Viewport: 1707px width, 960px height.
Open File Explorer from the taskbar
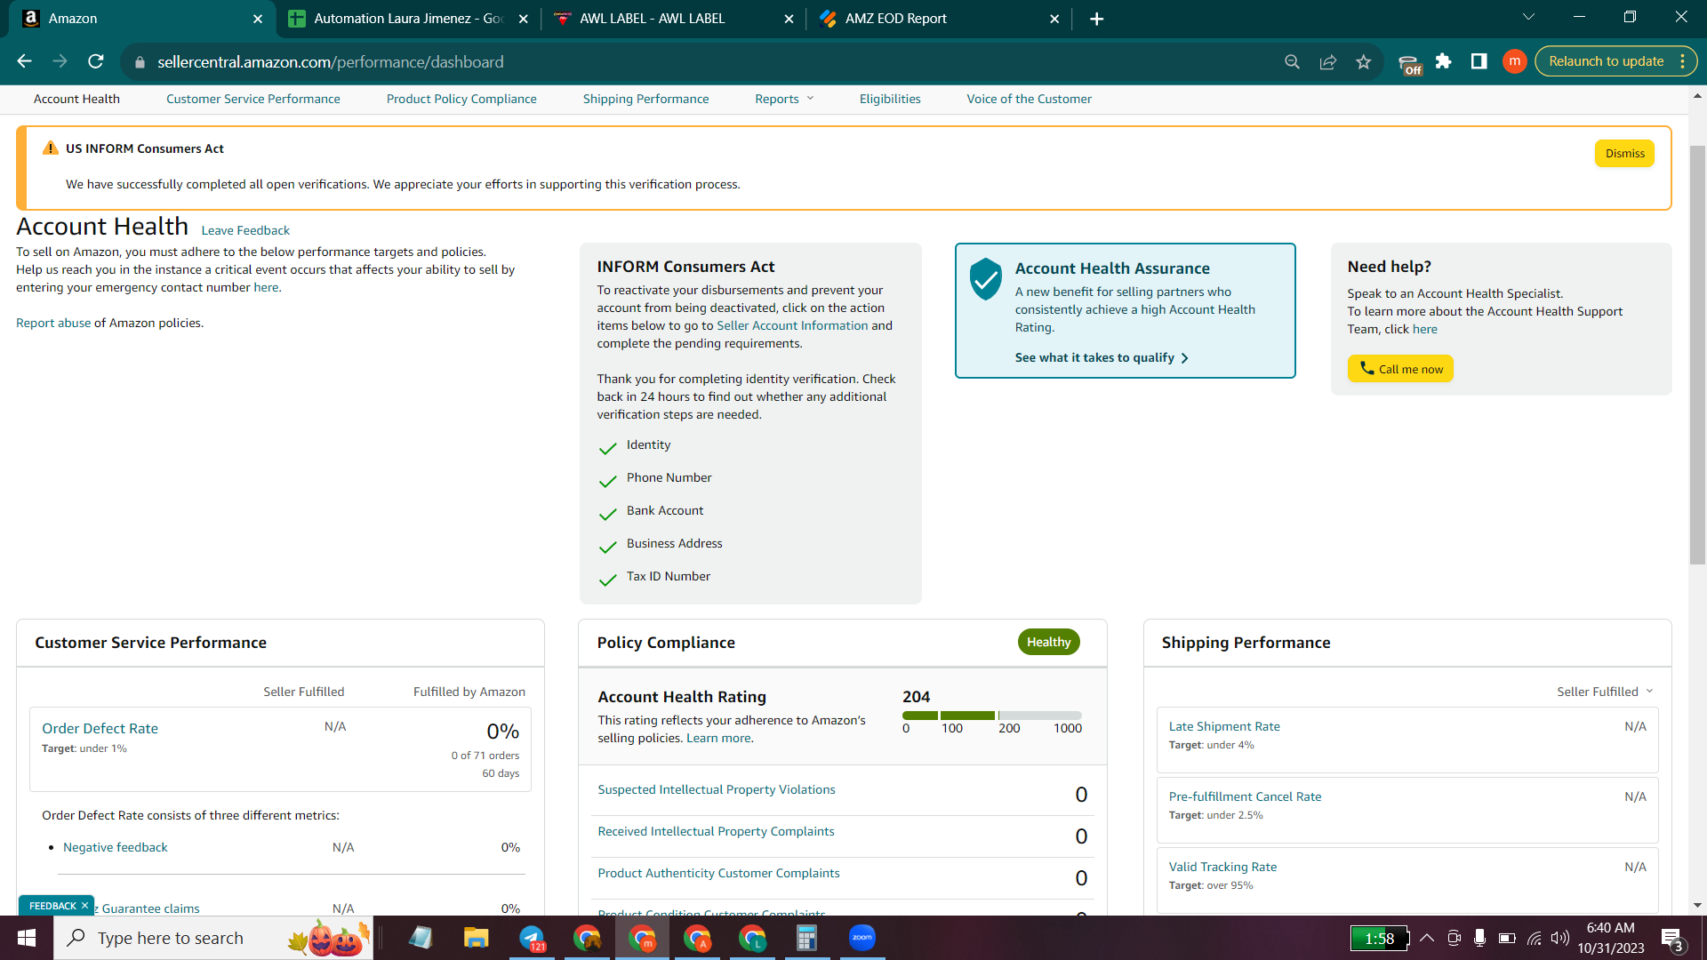tap(477, 938)
